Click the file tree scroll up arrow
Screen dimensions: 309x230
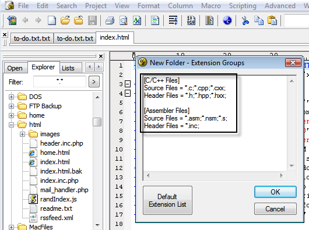pyautogui.click(x=97, y=97)
